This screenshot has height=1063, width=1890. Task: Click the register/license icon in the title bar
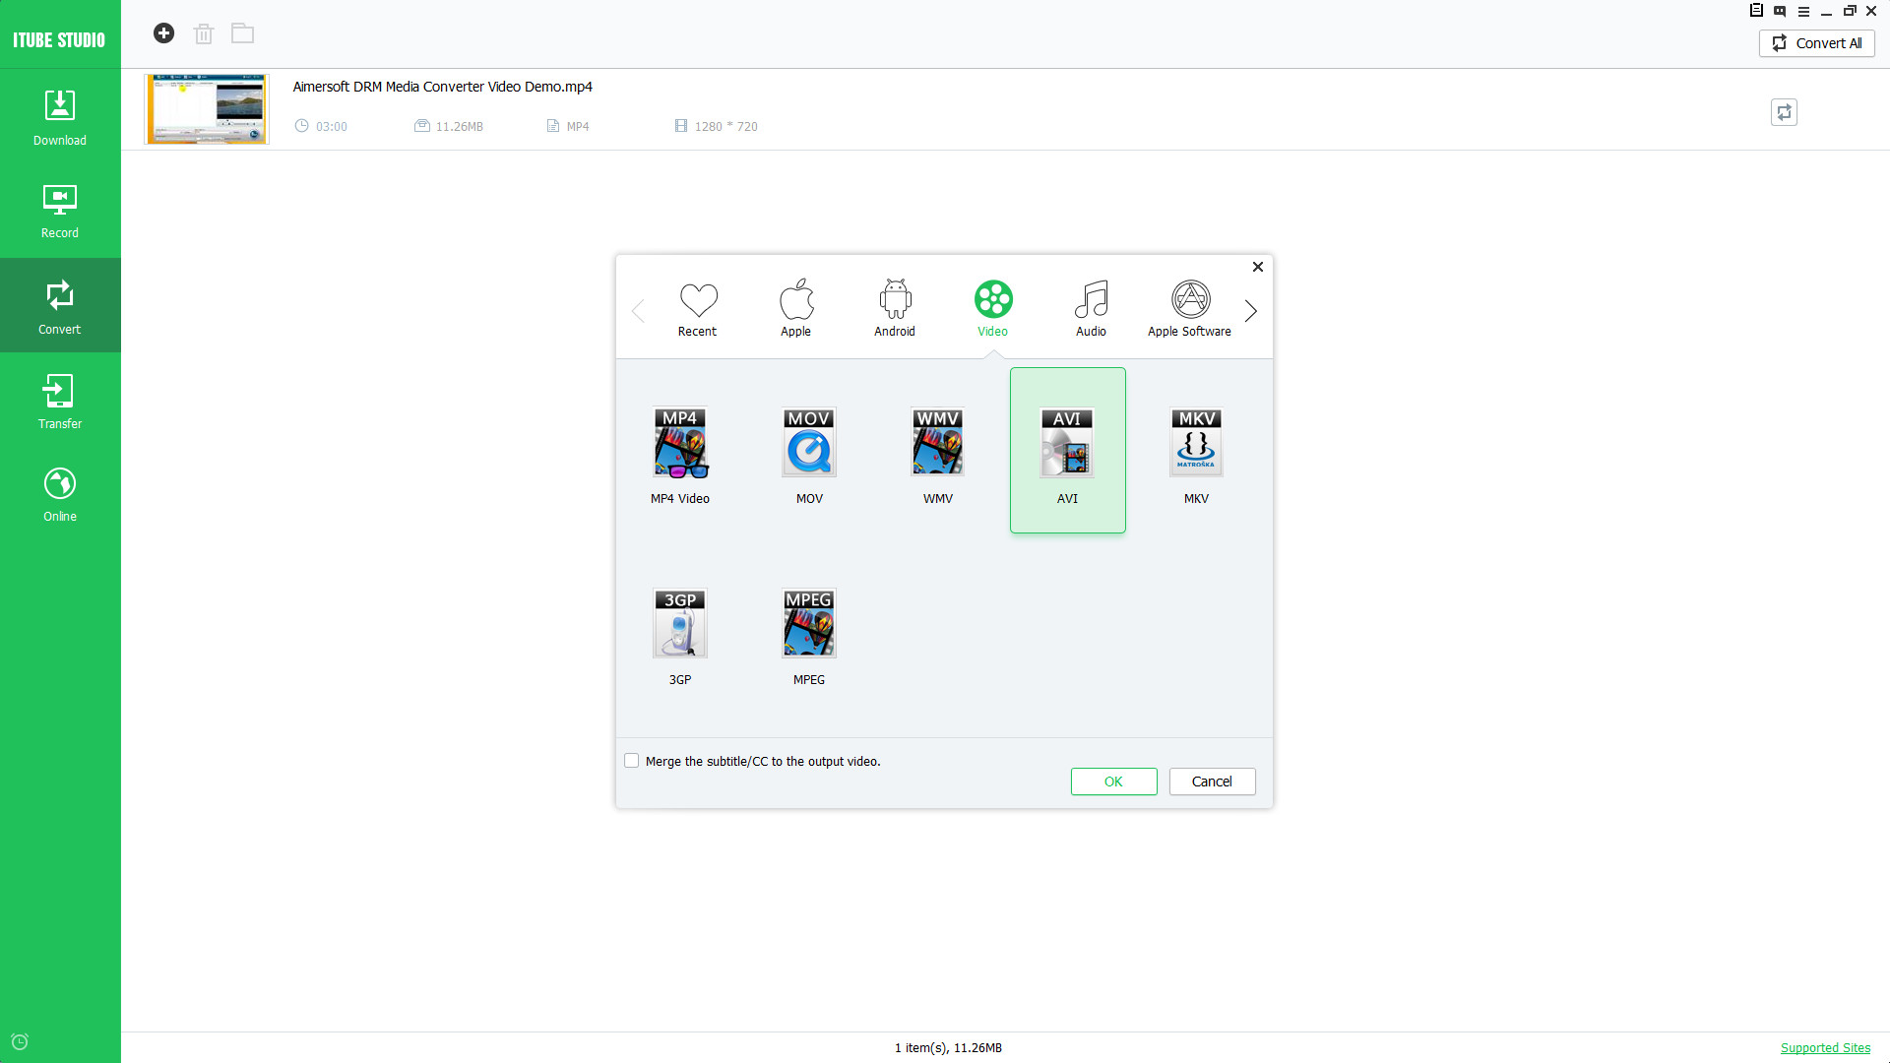tap(1756, 11)
